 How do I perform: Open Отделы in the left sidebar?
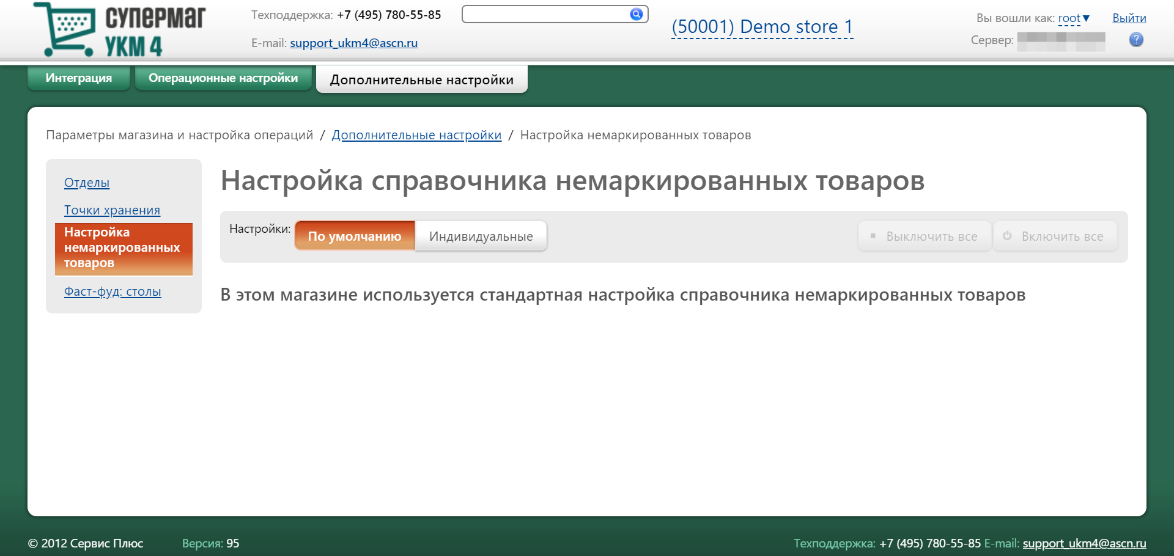coord(87,183)
